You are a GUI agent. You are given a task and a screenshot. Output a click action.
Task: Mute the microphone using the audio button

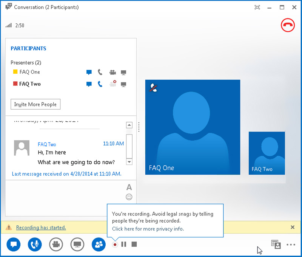click(35, 245)
